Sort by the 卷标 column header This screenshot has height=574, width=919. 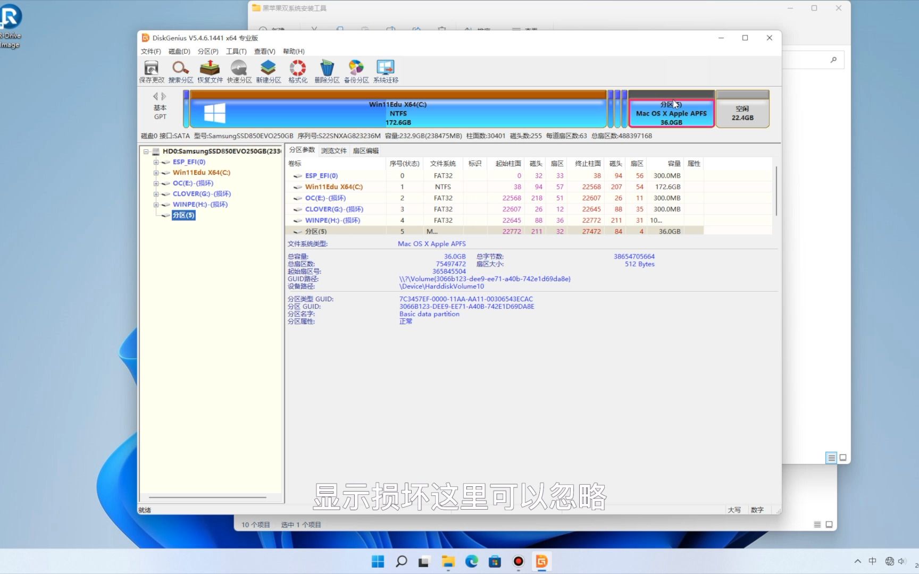pyautogui.click(x=336, y=164)
